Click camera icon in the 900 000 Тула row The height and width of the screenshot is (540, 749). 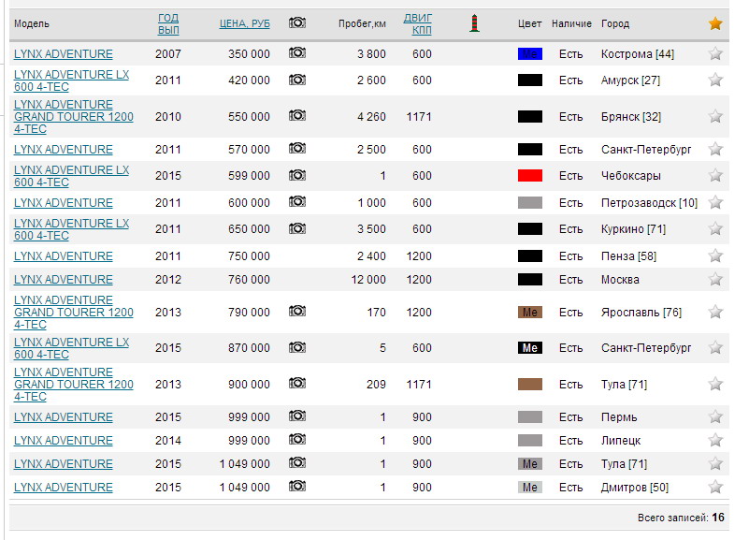297,384
